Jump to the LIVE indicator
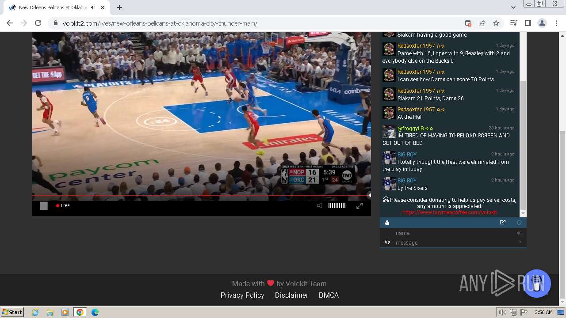The image size is (566, 318). pos(63,205)
